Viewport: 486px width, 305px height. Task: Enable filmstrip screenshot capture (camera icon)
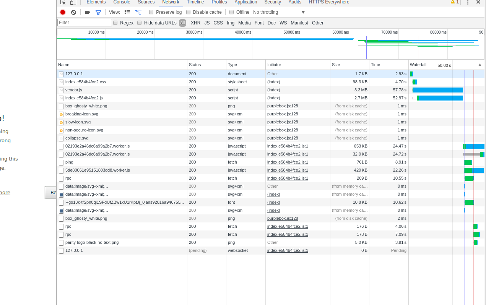tap(88, 12)
